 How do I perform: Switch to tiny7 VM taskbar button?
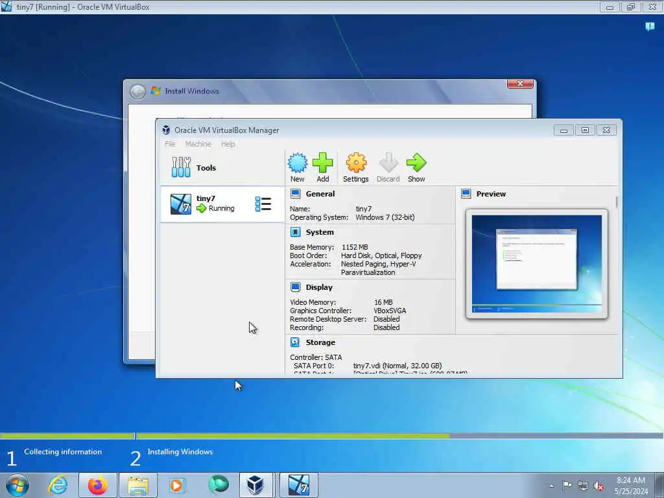point(298,485)
